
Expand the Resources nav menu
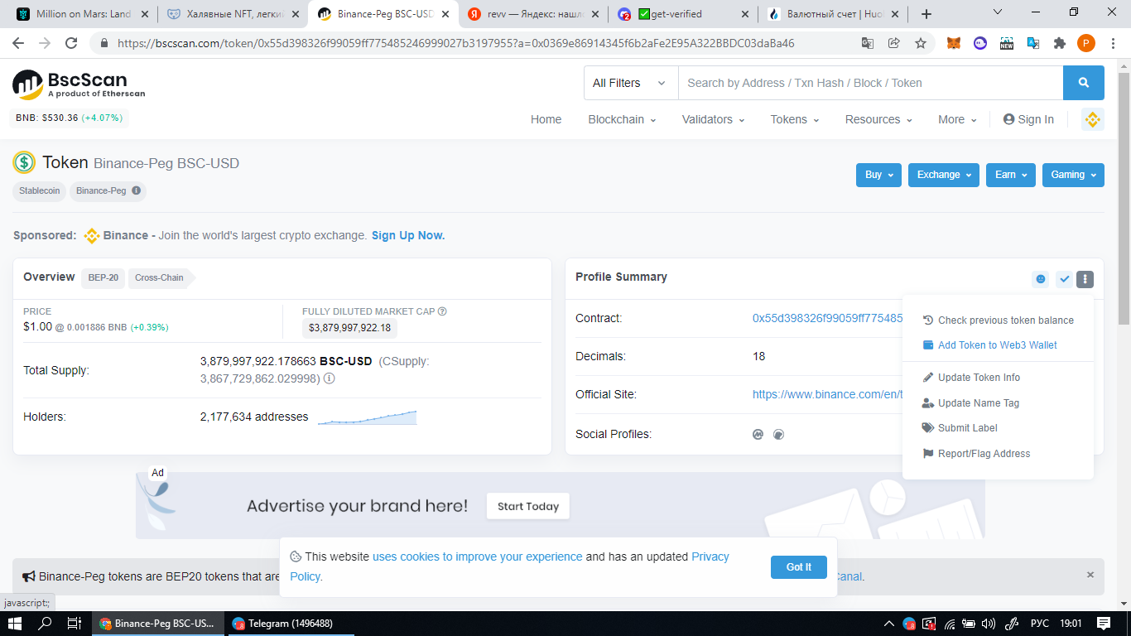pos(878,119)
